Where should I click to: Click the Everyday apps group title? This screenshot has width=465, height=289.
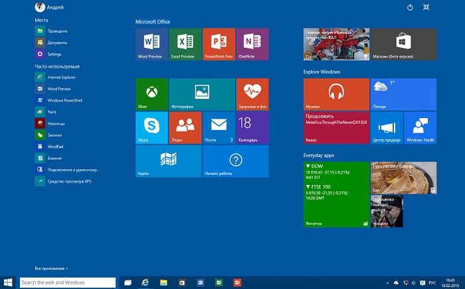click(318, 155)
